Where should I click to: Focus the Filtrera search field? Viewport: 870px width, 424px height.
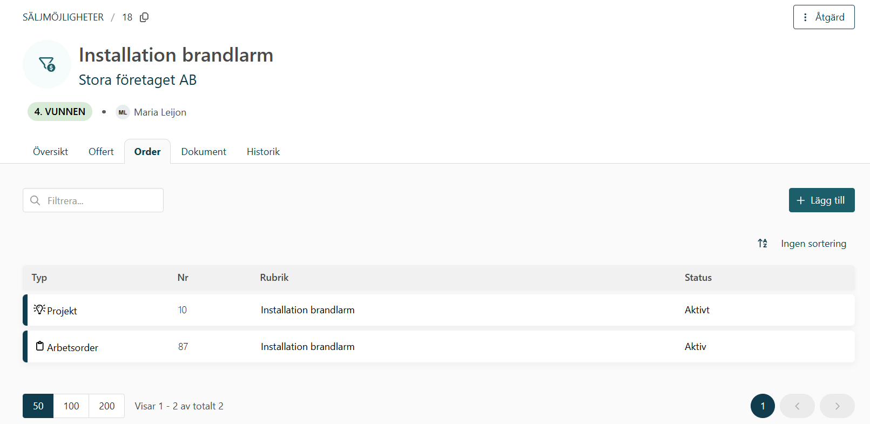point(93,200)
